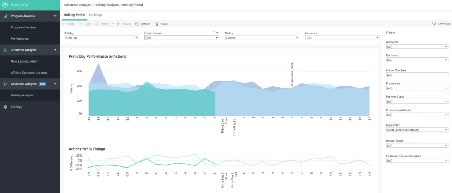Click the Redo button label

pos(88,24)
